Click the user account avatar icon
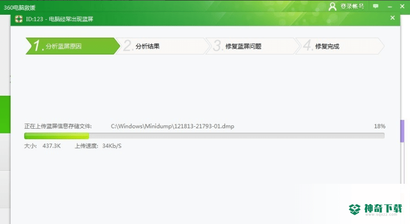This screenshot has height=224, width=410. 333,7
